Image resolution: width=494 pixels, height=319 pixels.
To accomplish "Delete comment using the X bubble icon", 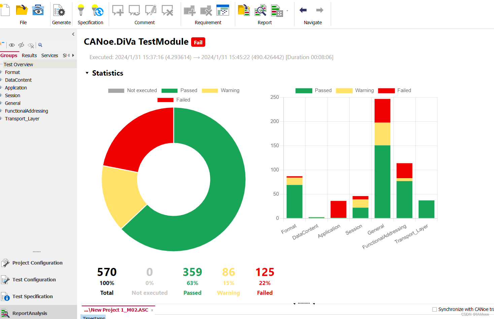I will click(x=167, y=10).
